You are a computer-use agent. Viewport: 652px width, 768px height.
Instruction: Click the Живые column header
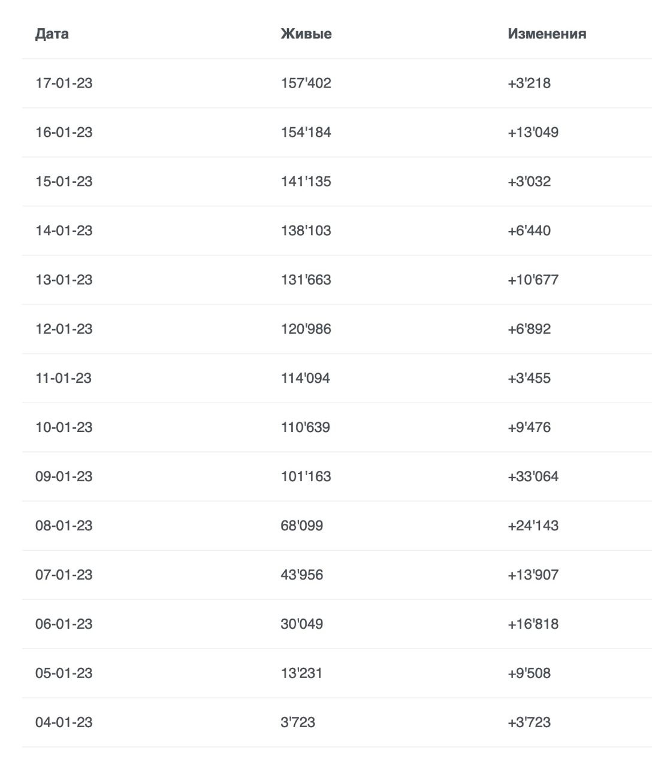(x=306, y=34)
